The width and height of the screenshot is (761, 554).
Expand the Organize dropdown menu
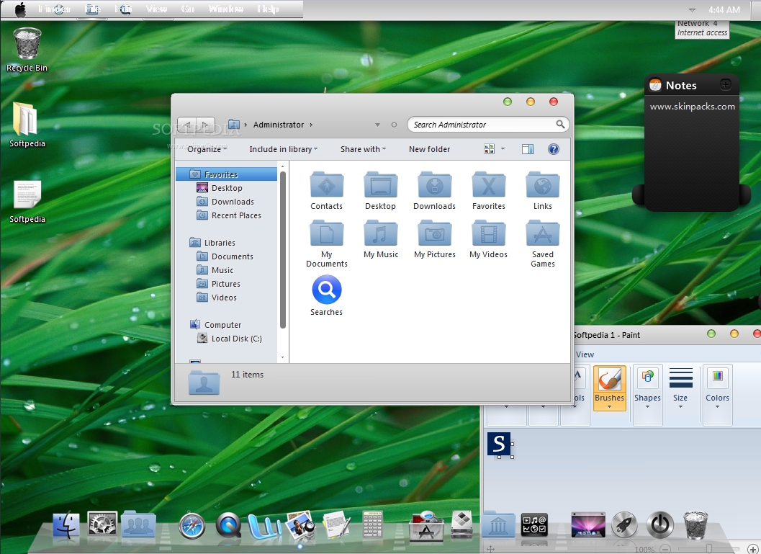(x=207, y=149)
